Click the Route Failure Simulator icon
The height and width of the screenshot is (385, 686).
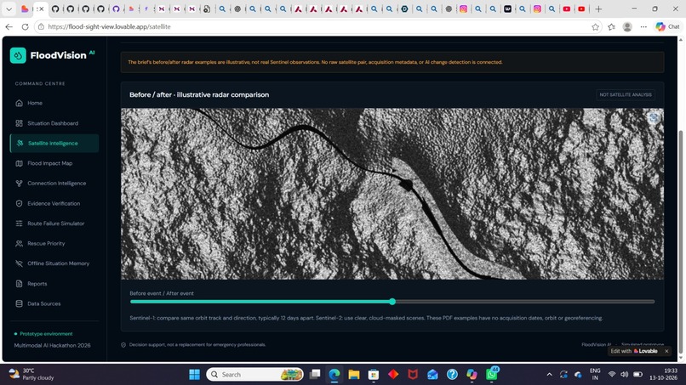point(20,224)
